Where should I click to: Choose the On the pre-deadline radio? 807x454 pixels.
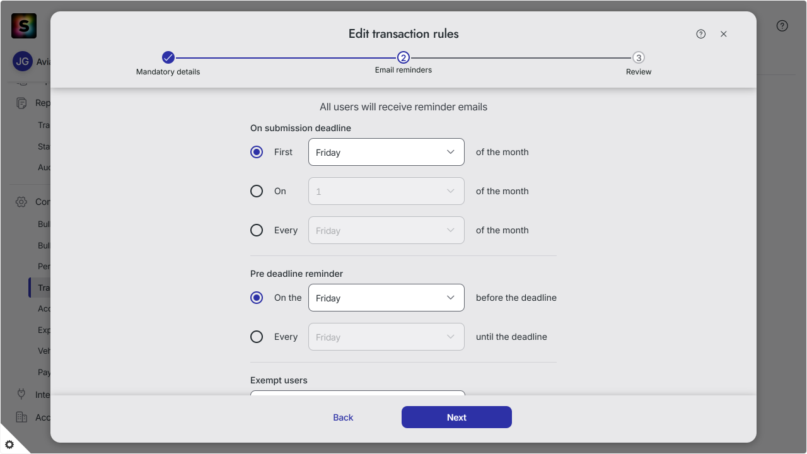coord(257,298)
